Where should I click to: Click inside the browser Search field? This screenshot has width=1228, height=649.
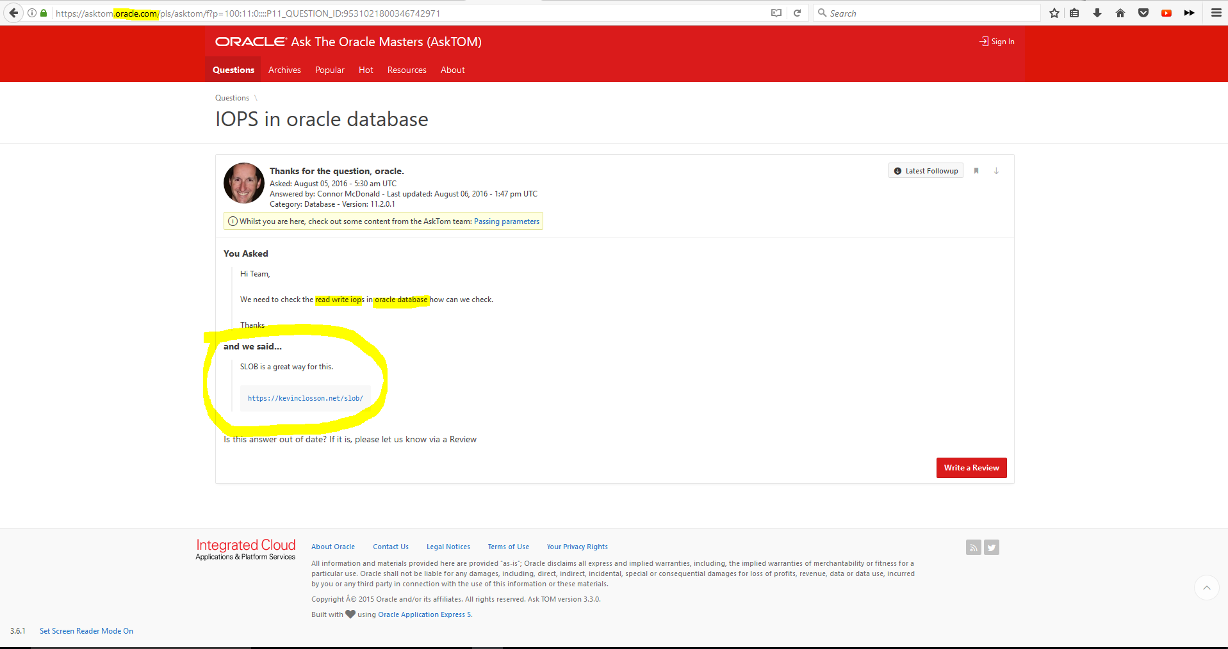pos(929,13)
